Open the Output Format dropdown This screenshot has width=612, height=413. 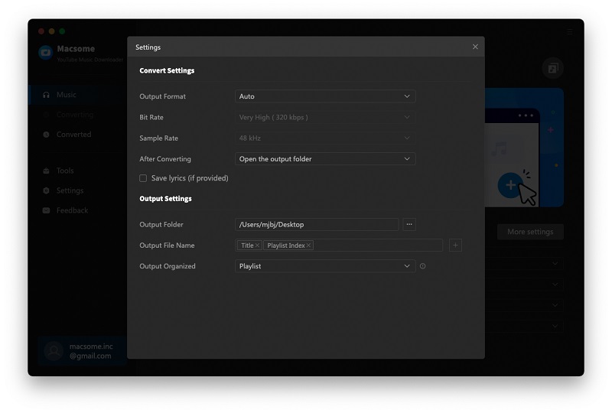coord(325,96)
